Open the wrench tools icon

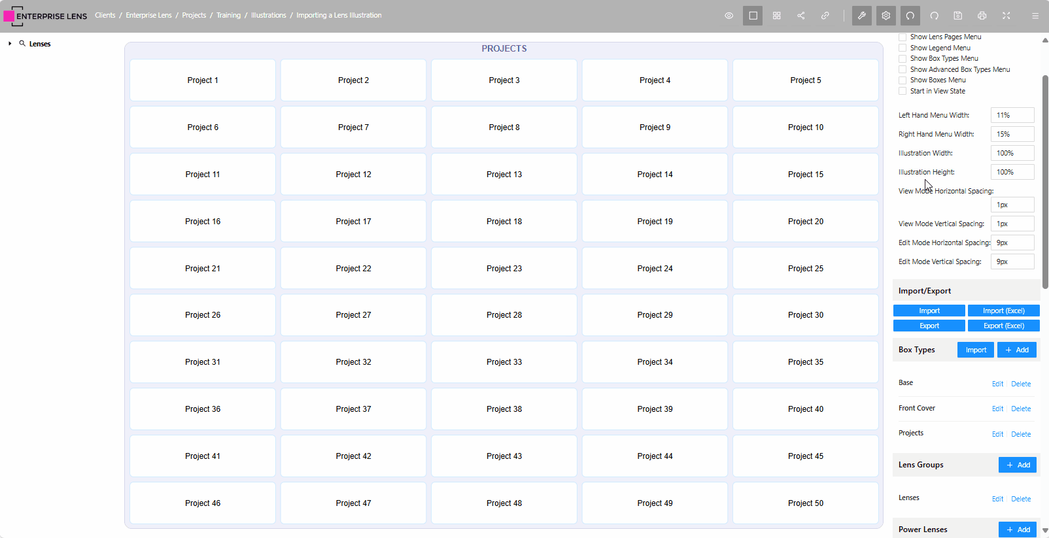tap(862, 16)
